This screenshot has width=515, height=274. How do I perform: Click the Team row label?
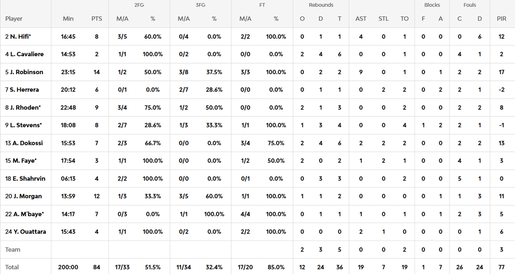(13, 249)
